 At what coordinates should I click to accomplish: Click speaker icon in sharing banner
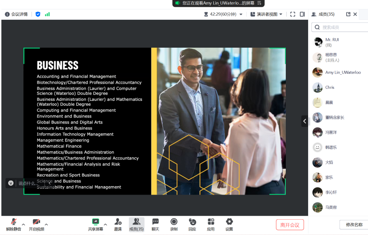[x=178, y=3]
